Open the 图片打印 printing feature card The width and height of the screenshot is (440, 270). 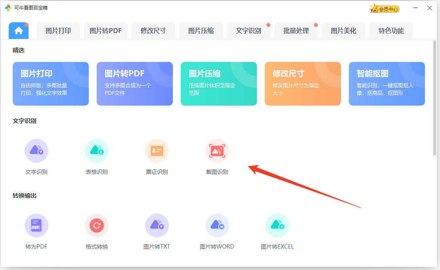coord(50,83)
